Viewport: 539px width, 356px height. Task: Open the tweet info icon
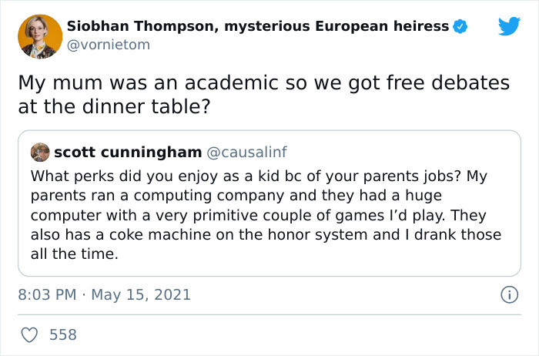(509, 295)
